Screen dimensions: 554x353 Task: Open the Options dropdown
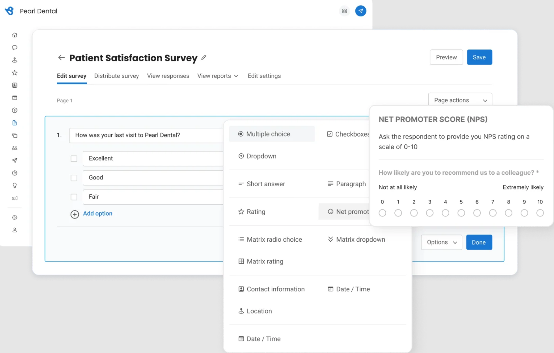[441, 242]
